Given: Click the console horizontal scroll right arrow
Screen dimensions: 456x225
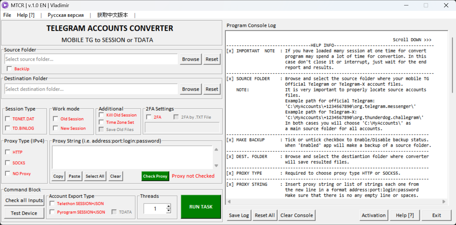Looking at the screenshot, I should 444,202.
